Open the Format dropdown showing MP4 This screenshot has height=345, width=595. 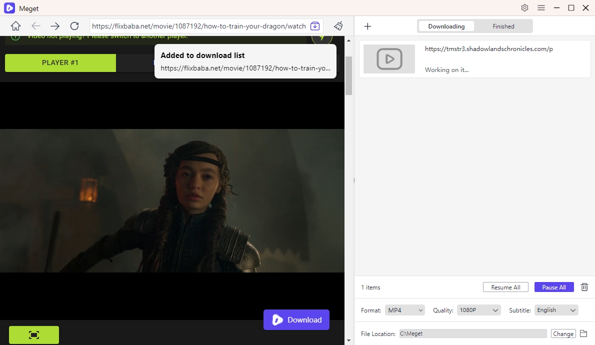(405, 310)
